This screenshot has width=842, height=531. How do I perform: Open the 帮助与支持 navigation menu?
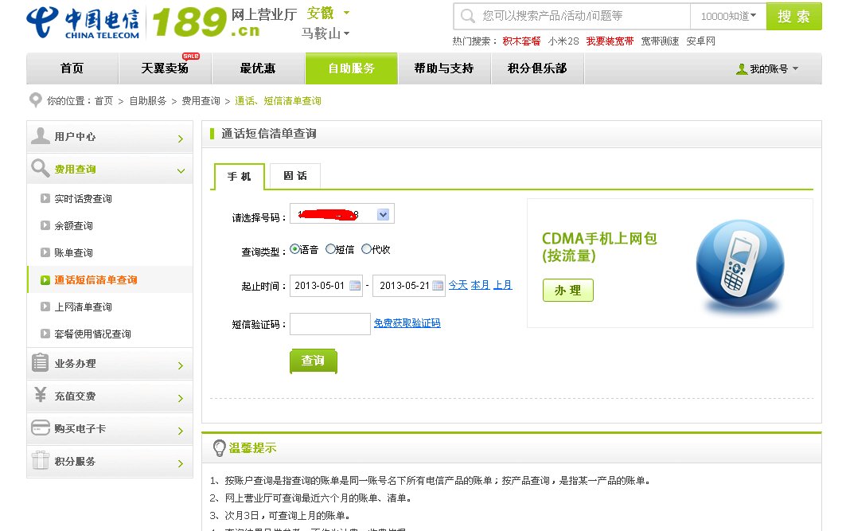(x=445, y=68)
